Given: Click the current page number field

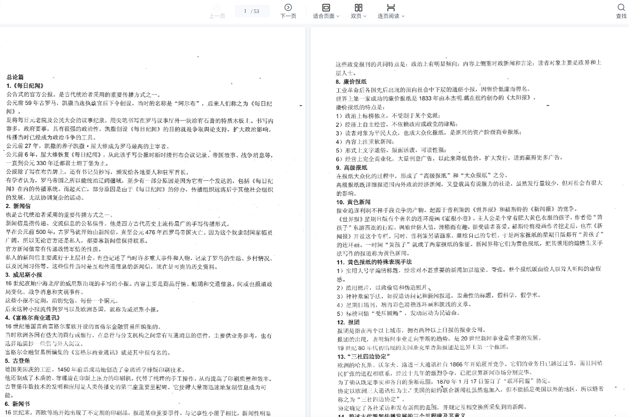Looking at the screenshot, I should pos(245,11).
